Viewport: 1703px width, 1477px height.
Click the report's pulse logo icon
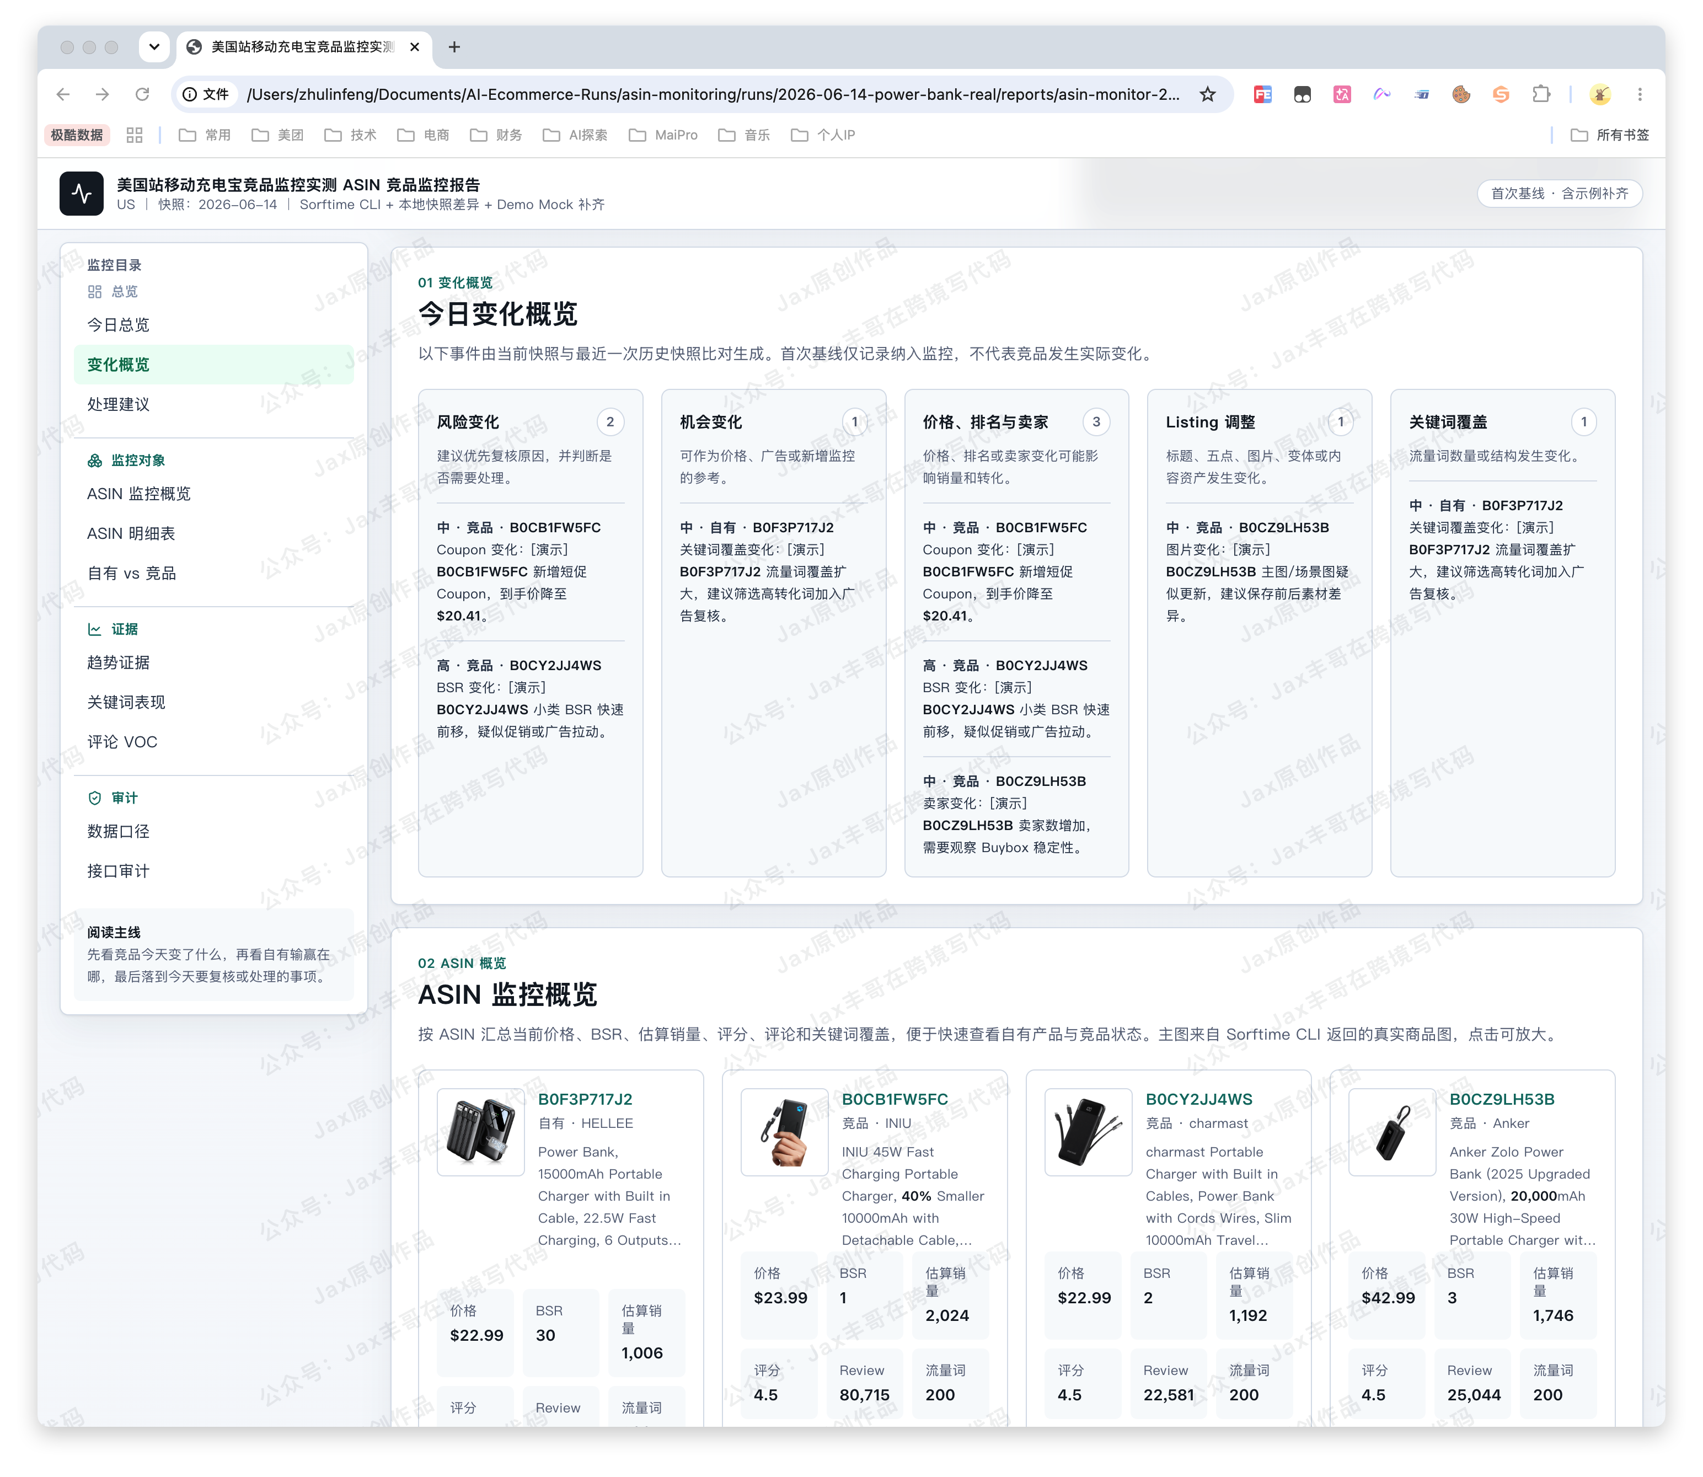82,194
